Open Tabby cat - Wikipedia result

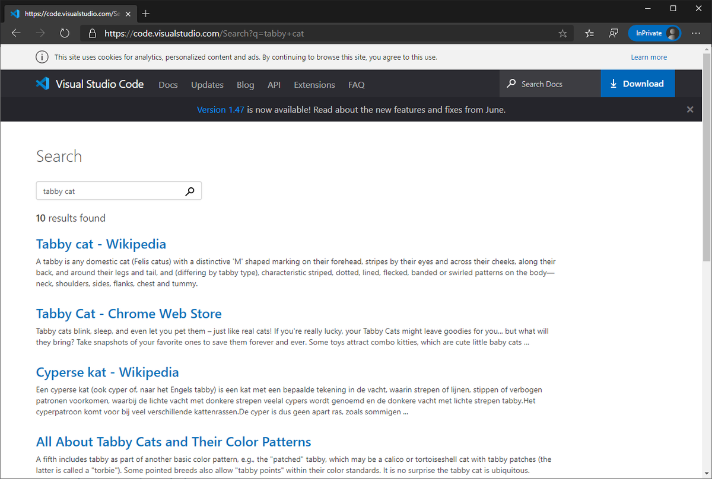(101, 244)
